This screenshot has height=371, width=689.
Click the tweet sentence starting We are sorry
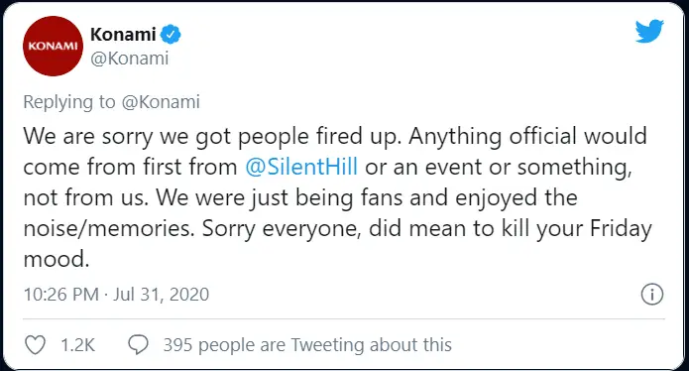[x=212, y=136]
